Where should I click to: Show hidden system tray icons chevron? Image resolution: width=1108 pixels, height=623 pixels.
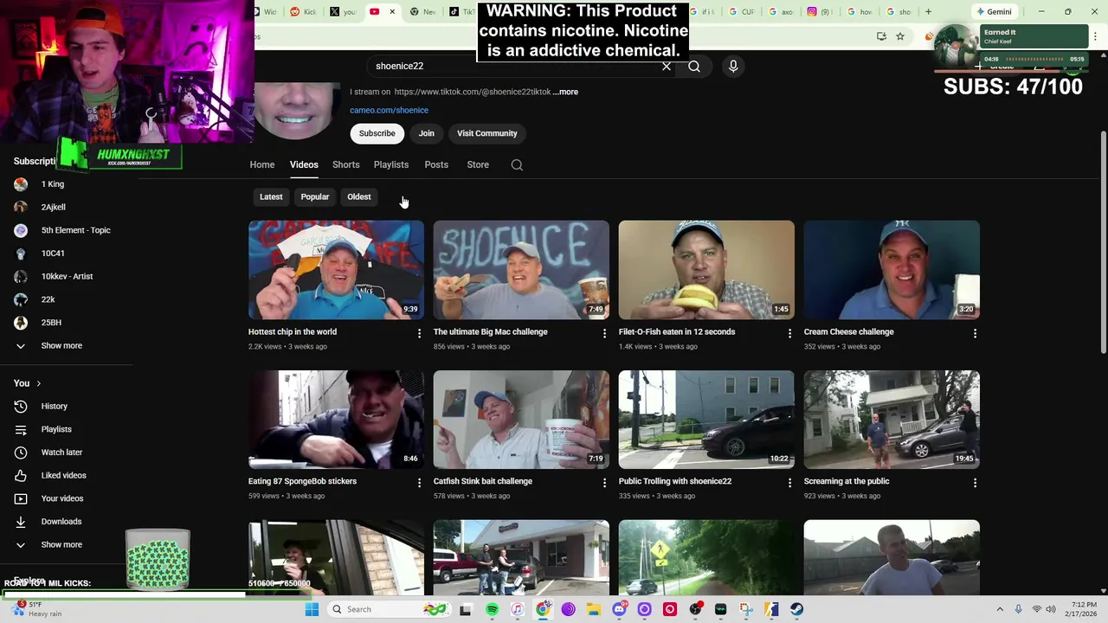pyautogui.click(x=1000, y=609)
